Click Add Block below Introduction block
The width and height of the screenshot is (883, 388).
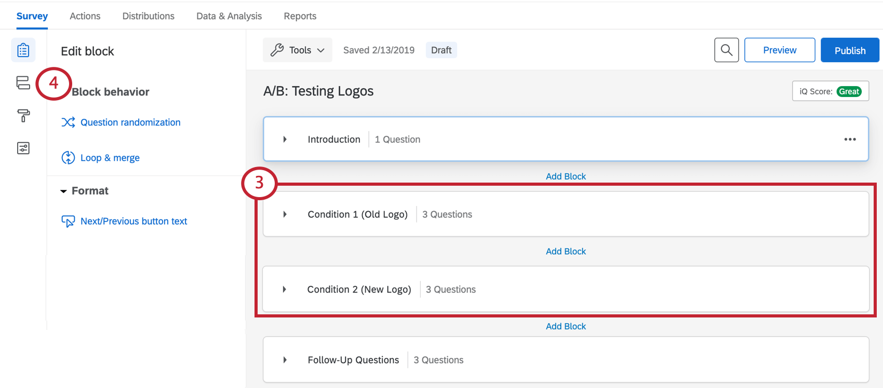point(566,176)
